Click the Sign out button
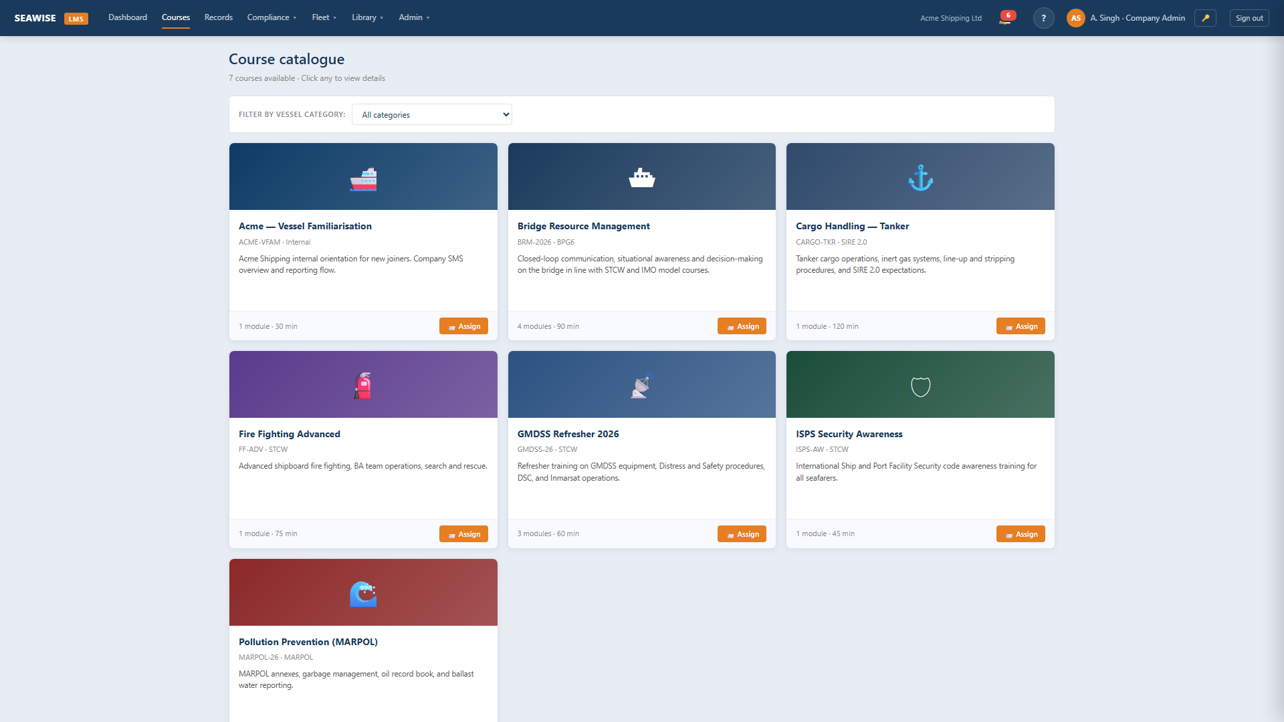Screen dimensions: 1284x722 click(1249, 18)
